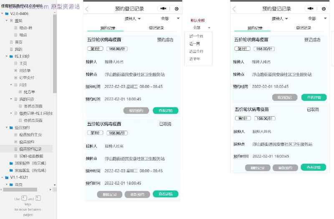Choose 近半年 in the dropdown list
This screenshot has height=219, width=334.
click(x=195, y=59)
